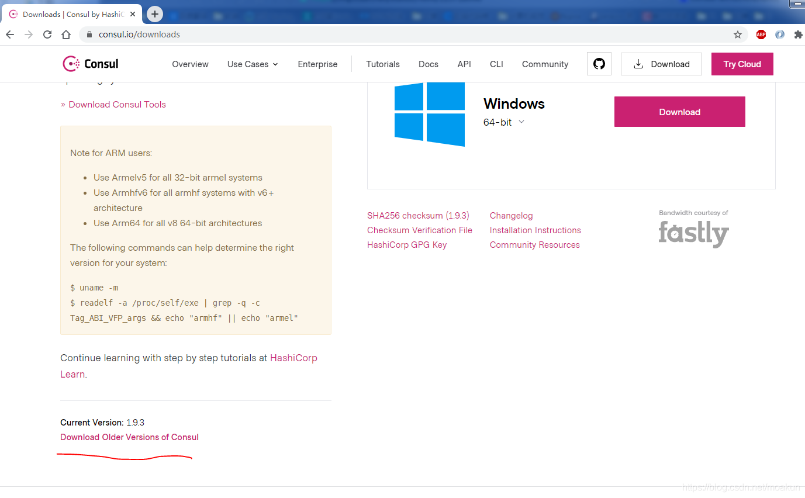
Task: Click Download Older Versions of Consul
Action: click(129, 437)
